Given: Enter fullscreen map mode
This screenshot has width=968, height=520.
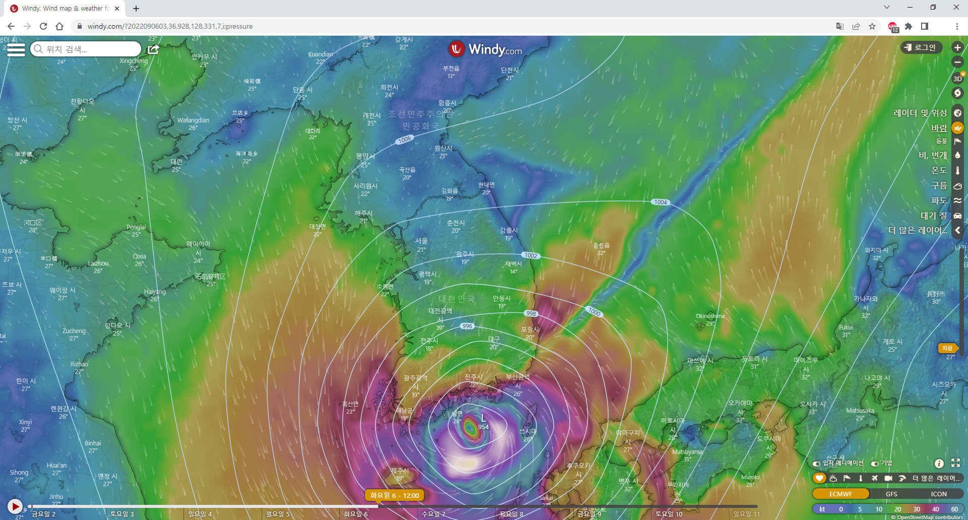Looking at the screenshot, I should [955, 463].
